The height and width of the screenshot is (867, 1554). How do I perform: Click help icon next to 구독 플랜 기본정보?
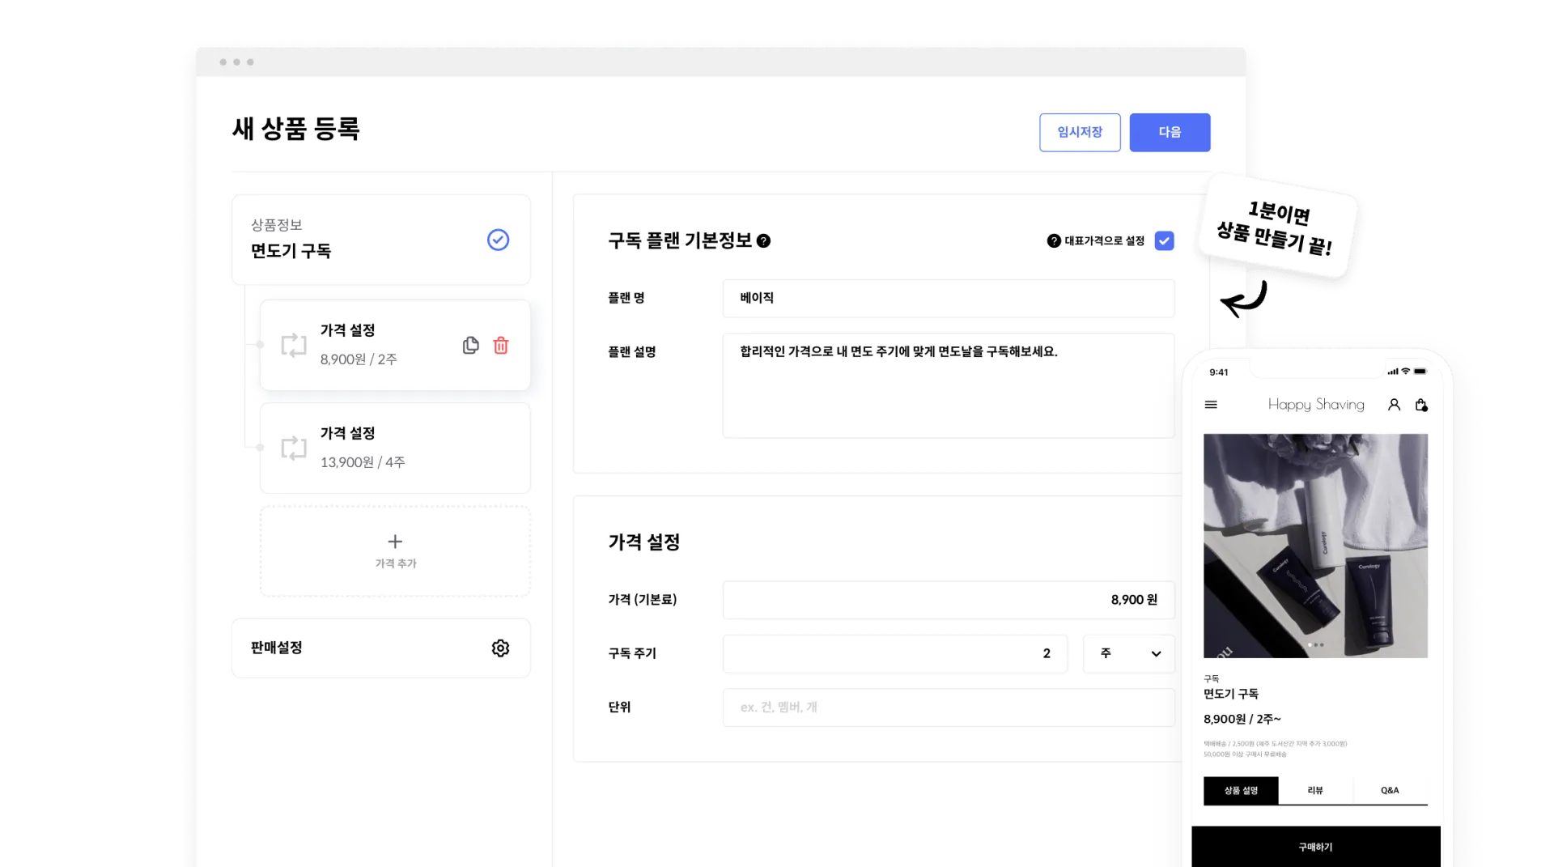763,240
